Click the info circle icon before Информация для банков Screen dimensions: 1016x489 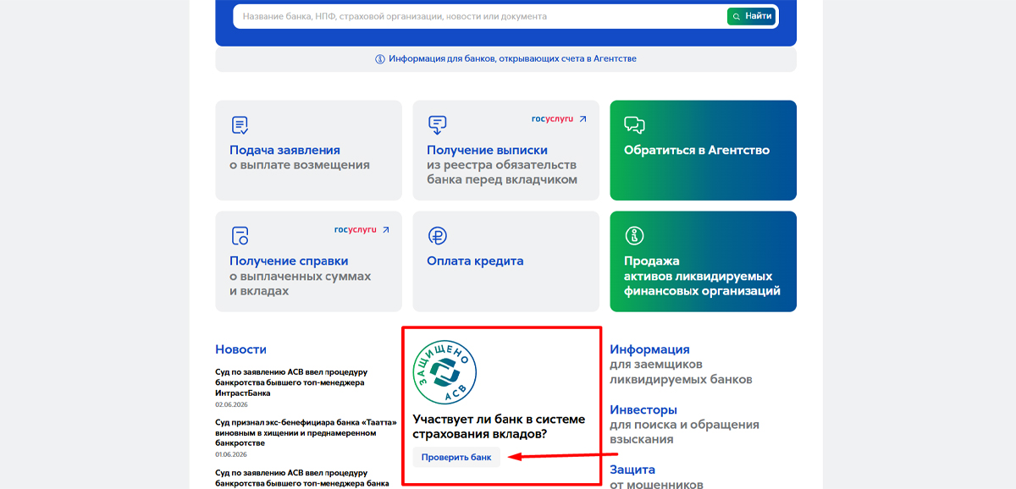[380, 59]
